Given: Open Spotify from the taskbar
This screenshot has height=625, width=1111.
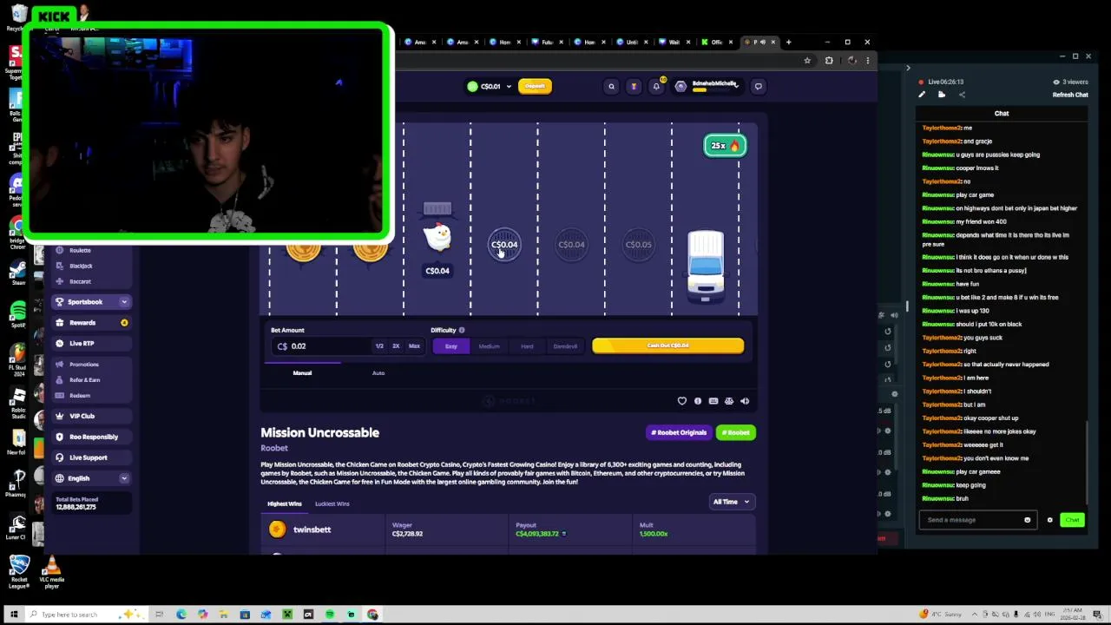Looking at the screenshot, I should click(330, 615).
